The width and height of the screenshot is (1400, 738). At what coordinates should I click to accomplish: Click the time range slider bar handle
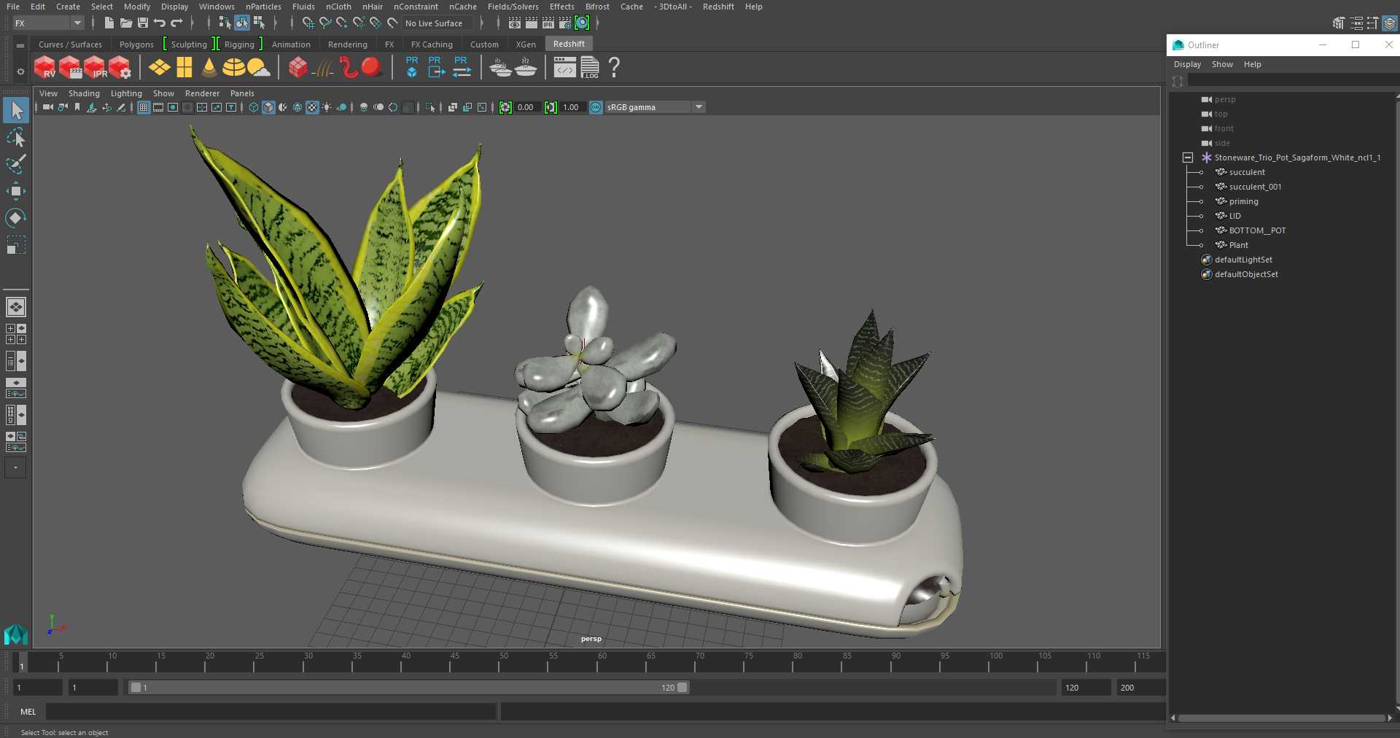pos(408,688)
